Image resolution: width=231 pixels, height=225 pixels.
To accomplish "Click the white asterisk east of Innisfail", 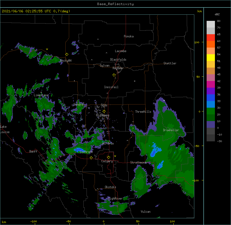I will coord(135,81).
